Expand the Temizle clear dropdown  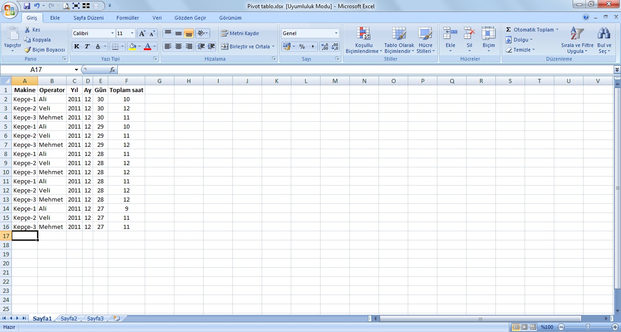coord(533,50)
